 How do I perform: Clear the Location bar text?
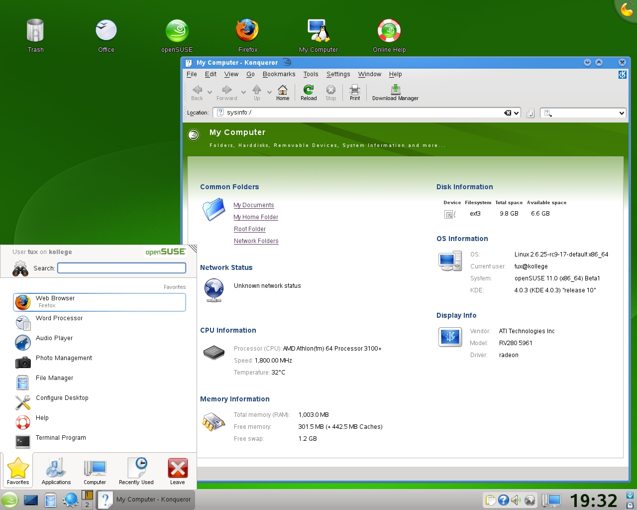508,113
